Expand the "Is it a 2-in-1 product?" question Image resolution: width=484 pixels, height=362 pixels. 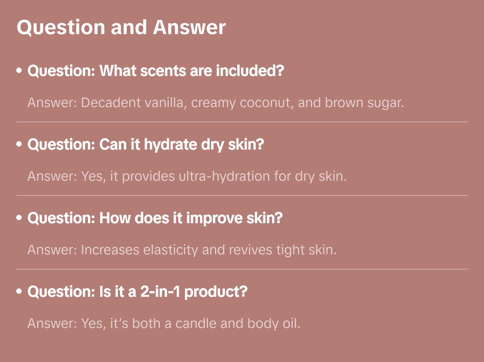pos(137,292)
